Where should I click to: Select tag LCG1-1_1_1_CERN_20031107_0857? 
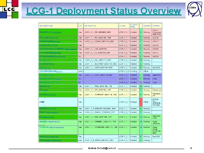(x=99, y=68)
